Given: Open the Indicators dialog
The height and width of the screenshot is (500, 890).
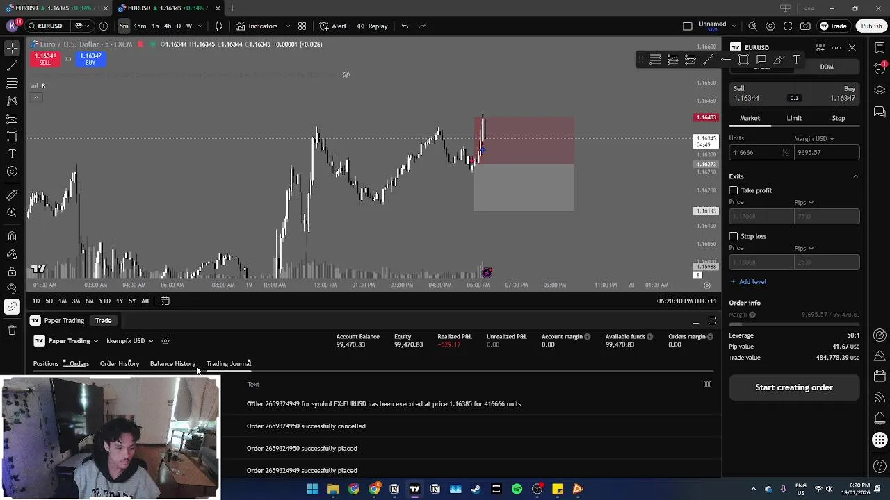Looking at the screenshot, I should (x=257, y=26).
